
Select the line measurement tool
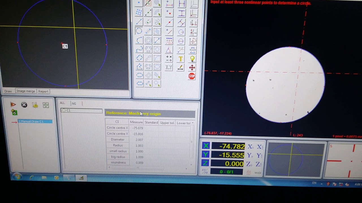[x=139, y=22]
